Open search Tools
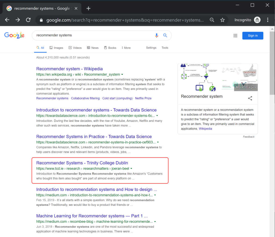The width and height of the screenshot is (275, 237). coord(165,48)
